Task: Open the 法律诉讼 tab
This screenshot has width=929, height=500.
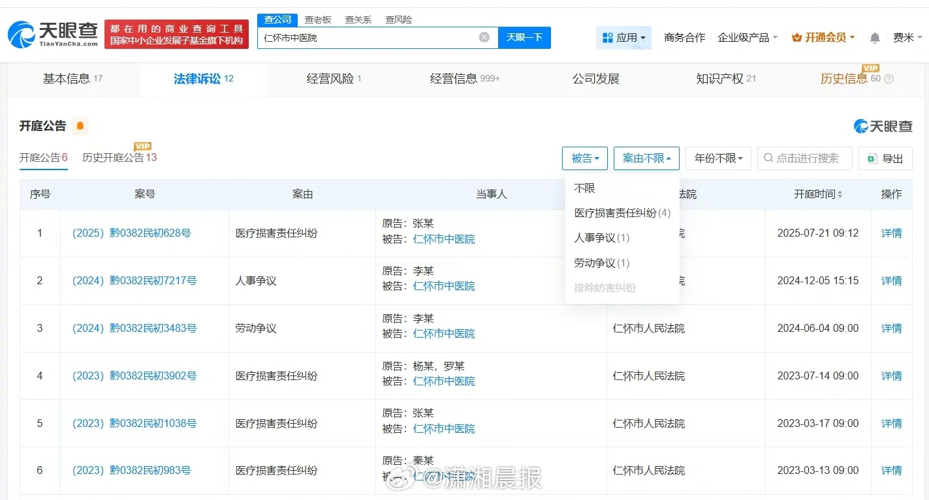Action: coord(203,79)
